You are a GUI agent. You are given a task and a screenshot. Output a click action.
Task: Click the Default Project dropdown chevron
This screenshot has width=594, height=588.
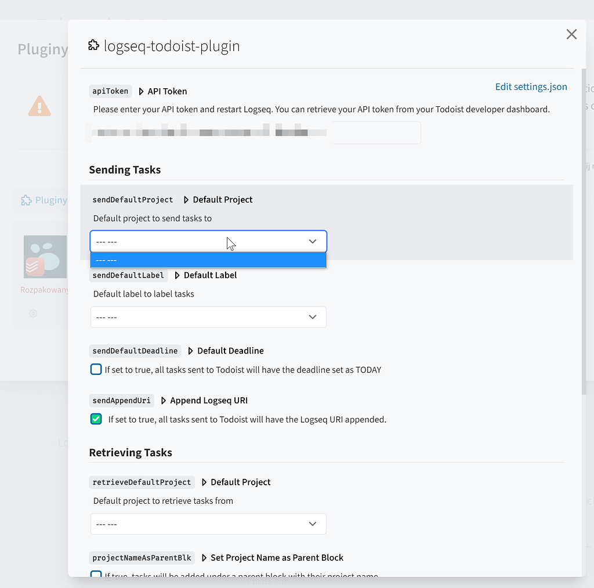pyautogui.click(x=313, y=241)
